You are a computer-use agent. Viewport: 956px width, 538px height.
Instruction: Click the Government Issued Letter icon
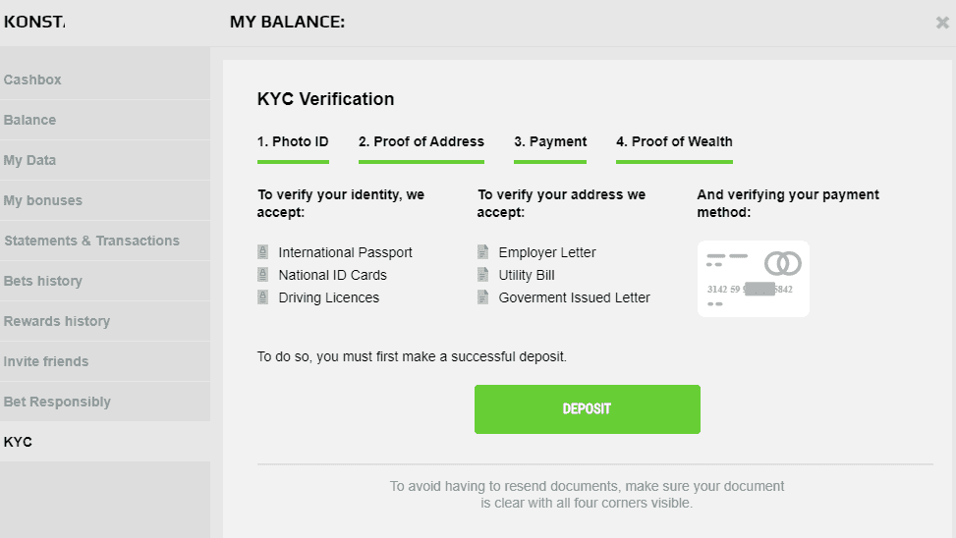click(x=483, y=297)
